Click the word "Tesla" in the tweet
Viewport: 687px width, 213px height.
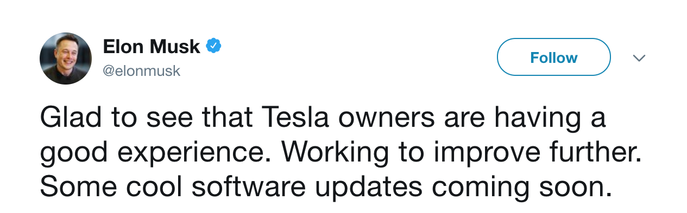click(295, 118)
